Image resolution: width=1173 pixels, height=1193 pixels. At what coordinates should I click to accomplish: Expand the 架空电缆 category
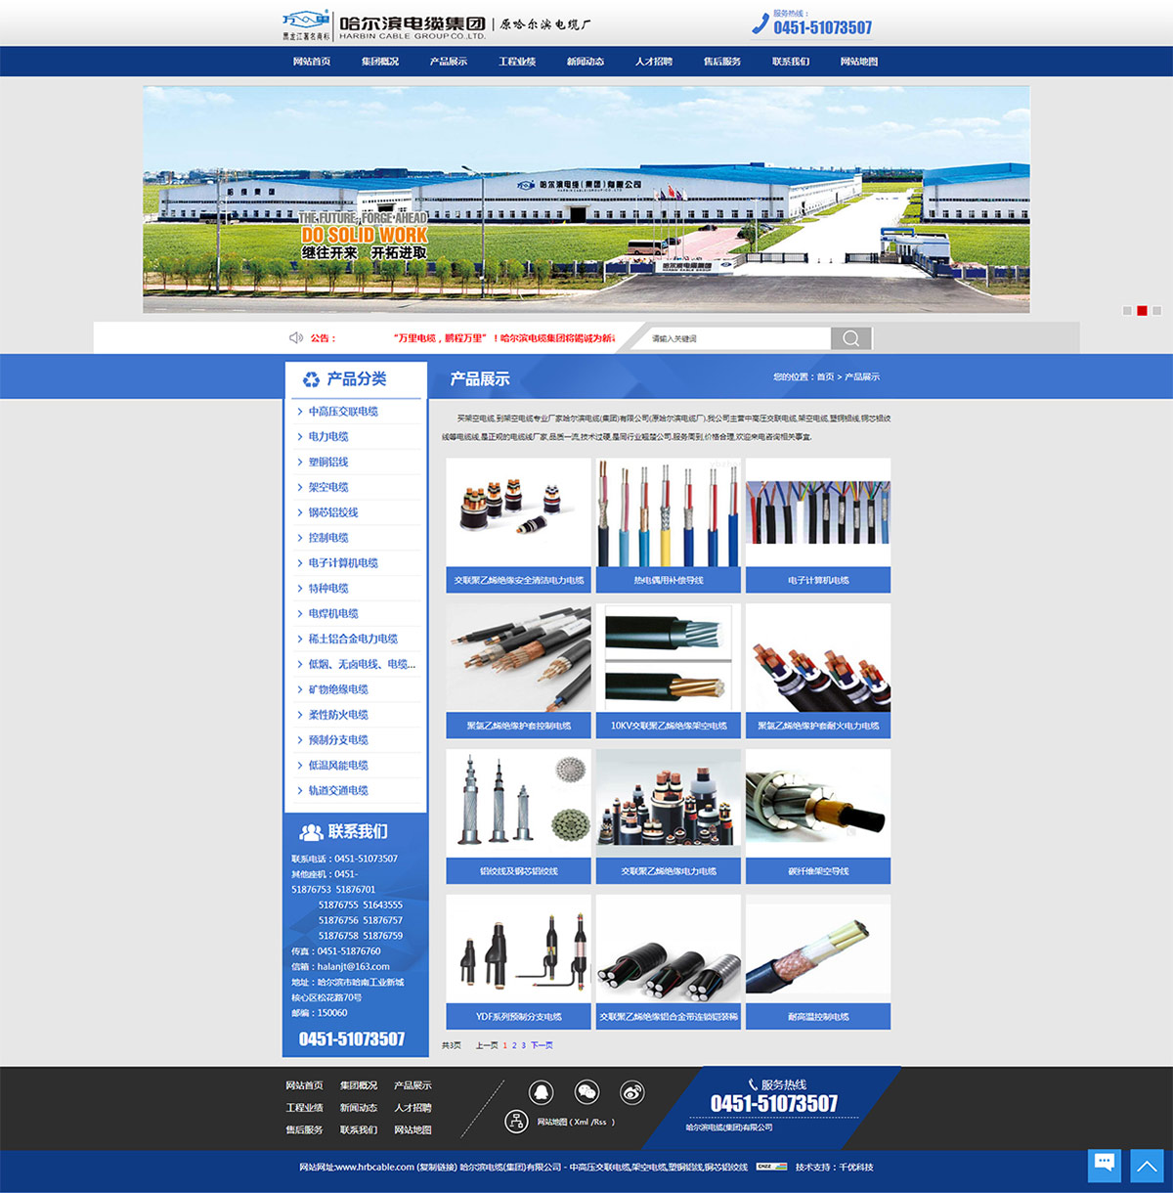[x=328, y=487]
